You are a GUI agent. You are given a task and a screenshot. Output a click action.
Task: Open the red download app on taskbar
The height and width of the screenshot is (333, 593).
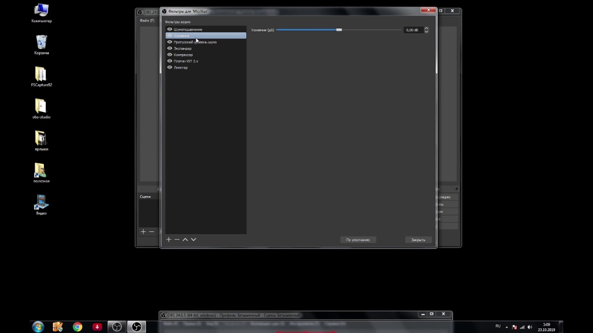pyautogui.click(x=97, y=327)
